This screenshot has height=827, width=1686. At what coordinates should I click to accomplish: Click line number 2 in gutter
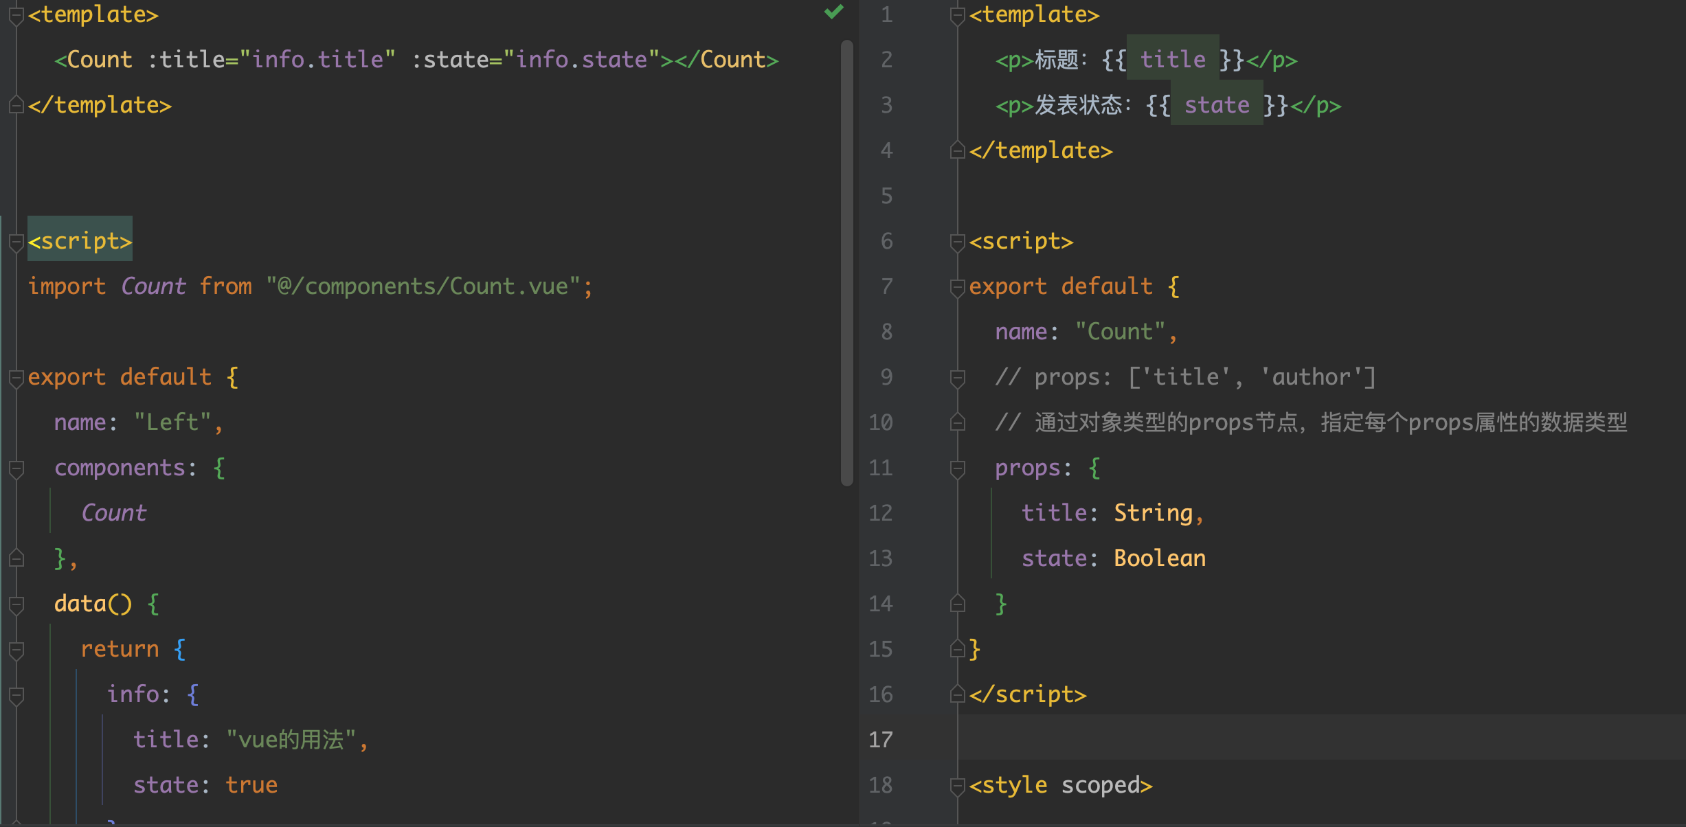coord(886,60)
